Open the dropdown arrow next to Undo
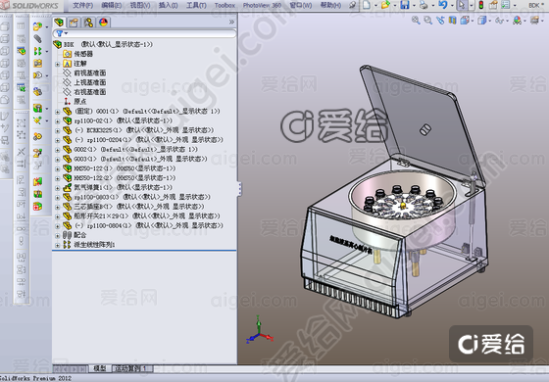Screen dimensions: 549x382 (x=452, y=6)
